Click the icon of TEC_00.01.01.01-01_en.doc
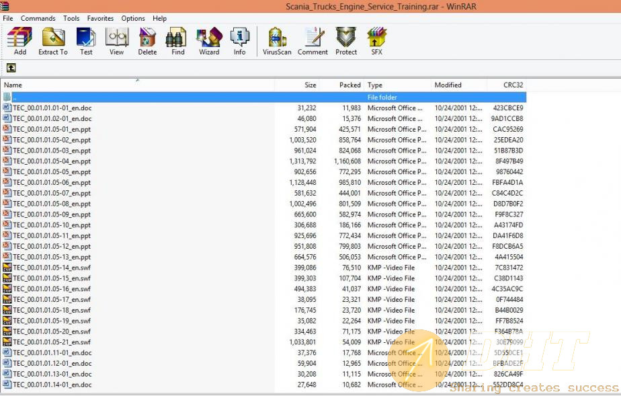The height and width of the screenshot is (396, 621). point(7,108)
